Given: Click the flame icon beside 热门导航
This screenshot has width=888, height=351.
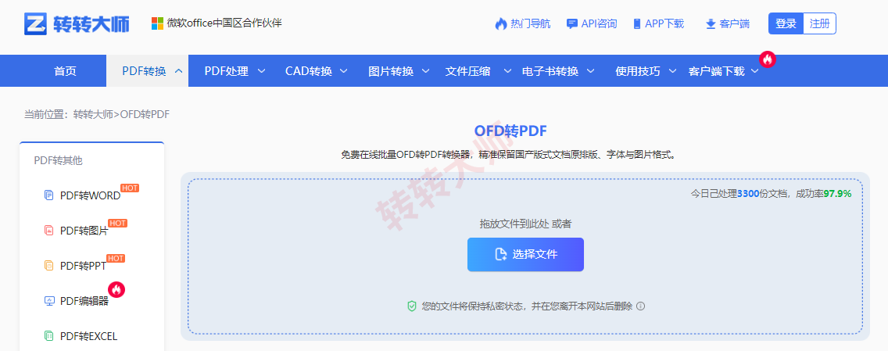Looking at the screenshot, I should coord(500,23).
